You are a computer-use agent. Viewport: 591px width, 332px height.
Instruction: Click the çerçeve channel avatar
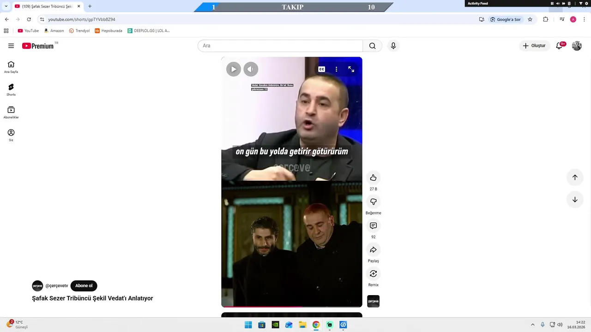(x=37, y=285)
